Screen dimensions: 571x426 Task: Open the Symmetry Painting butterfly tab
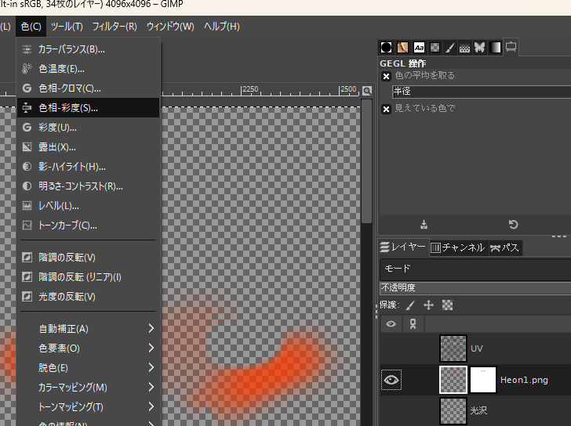(479, 48)
